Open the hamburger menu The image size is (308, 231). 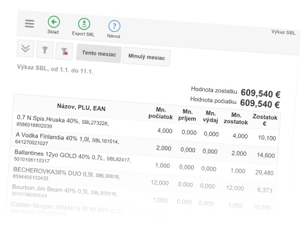[30, 24]
